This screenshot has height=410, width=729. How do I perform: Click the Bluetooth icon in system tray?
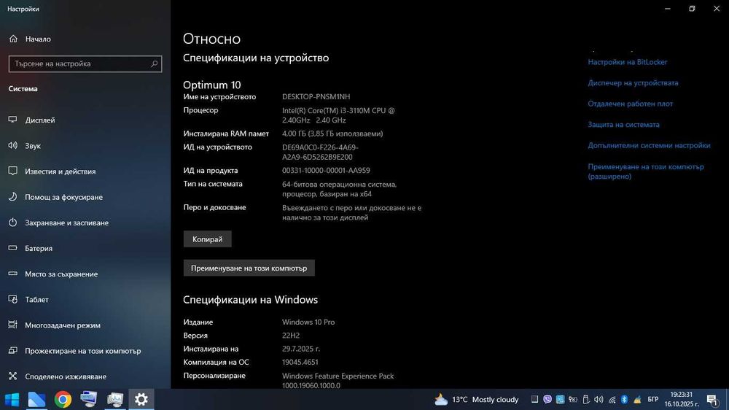(625, 399)
